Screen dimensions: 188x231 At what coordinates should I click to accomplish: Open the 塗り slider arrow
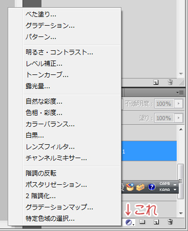click(x=179, y=118)
